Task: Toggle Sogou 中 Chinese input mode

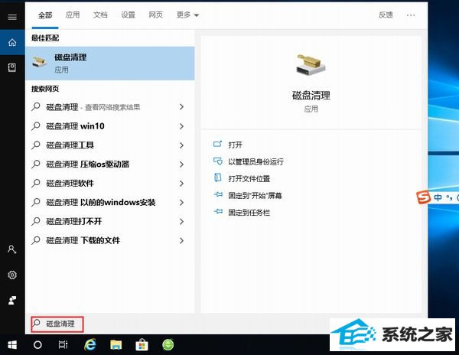Action: pos(438,197)
